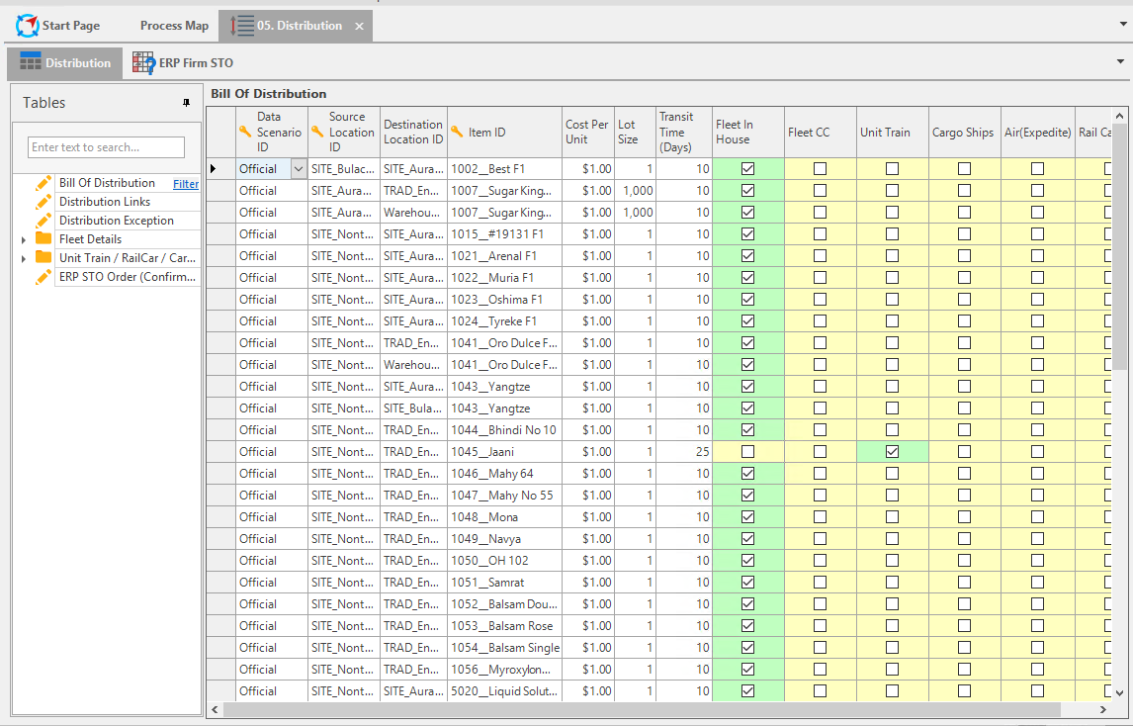Click the vertical scrollbar thumb
Image resolution: width=1133 pixels, height=726 pixels.
[x=1120, y=246]
